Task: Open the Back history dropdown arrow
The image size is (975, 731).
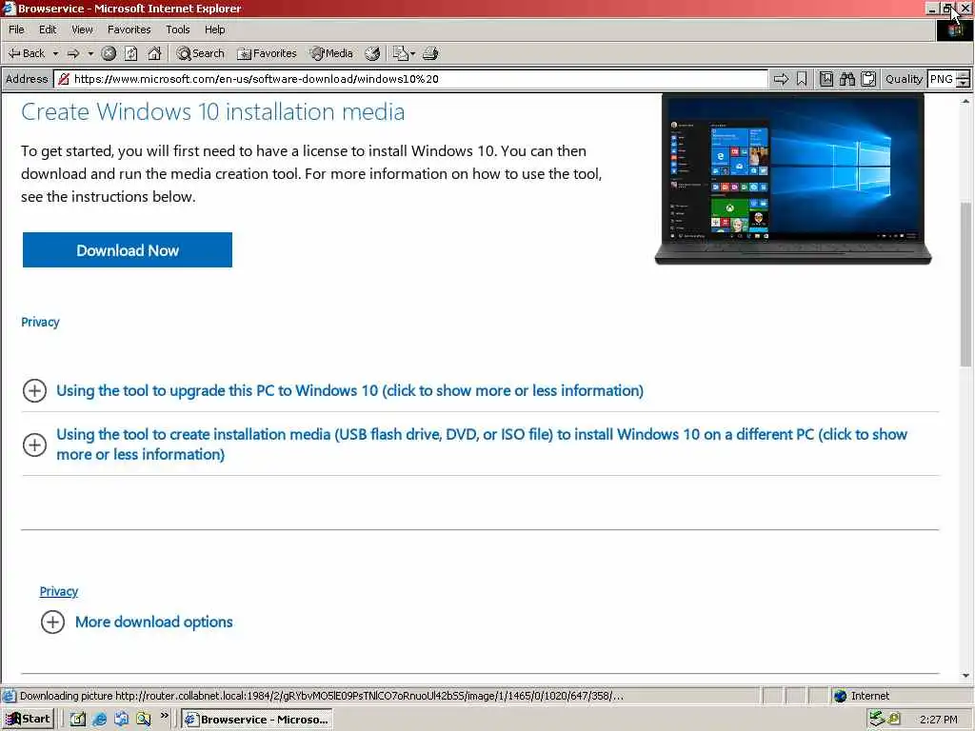Action: click(x=55, y=53)
